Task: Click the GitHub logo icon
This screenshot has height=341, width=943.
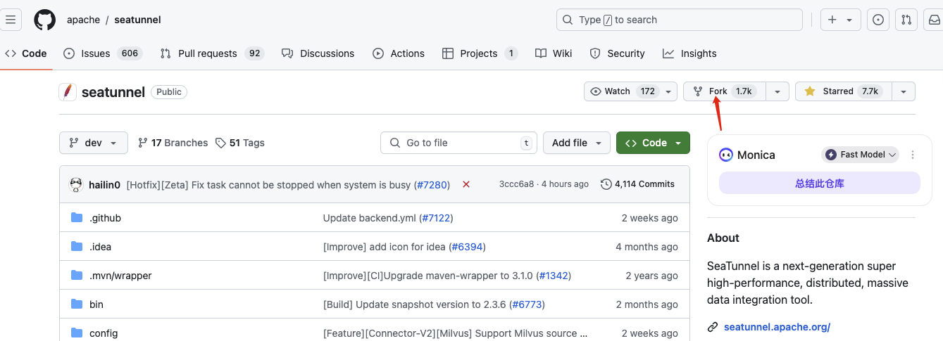Action: (x=44, y=20)
